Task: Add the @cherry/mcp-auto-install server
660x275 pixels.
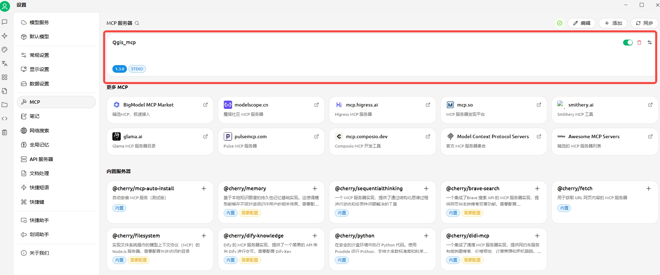Action: pos(204,189)
